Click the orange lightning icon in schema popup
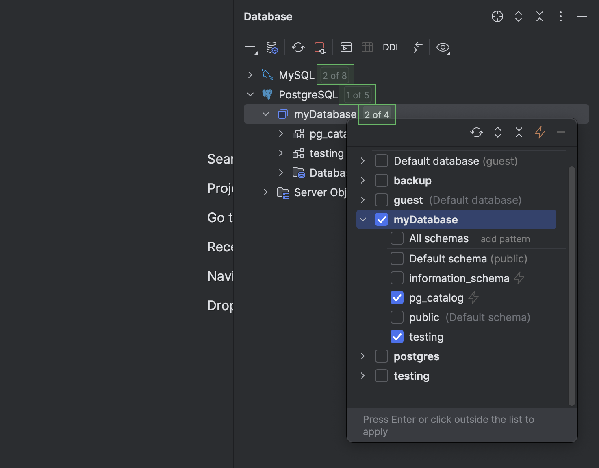The width and height of the screenshot is (599, 468). tap(540, 132)
